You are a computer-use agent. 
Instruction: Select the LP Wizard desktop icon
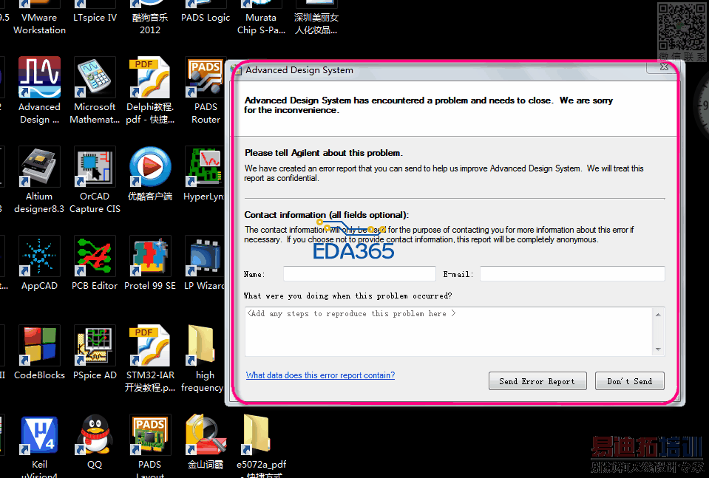(x=204, y=263)
